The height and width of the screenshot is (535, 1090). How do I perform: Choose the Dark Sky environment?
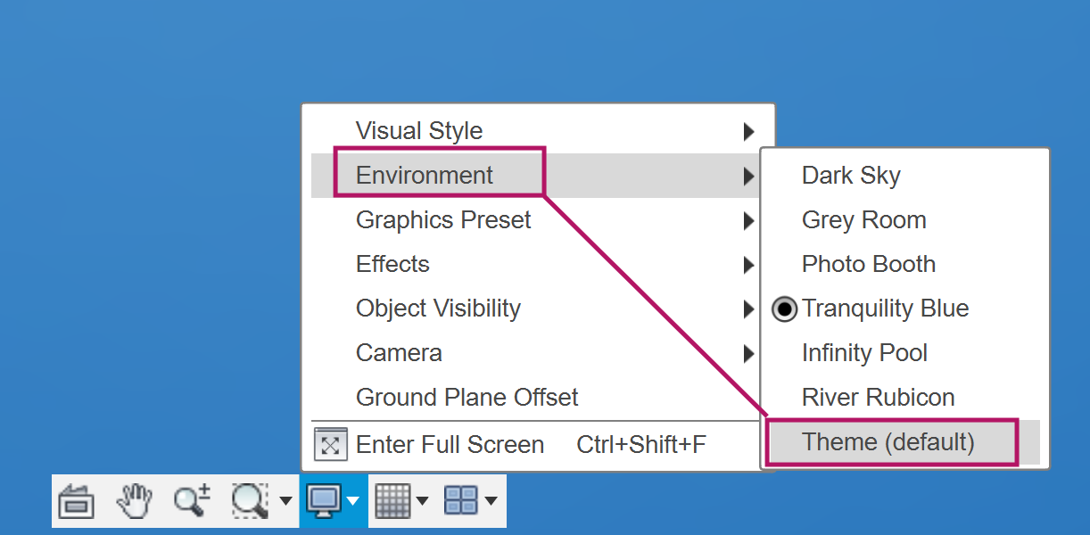pyautogui.click(x=851, y=176)
